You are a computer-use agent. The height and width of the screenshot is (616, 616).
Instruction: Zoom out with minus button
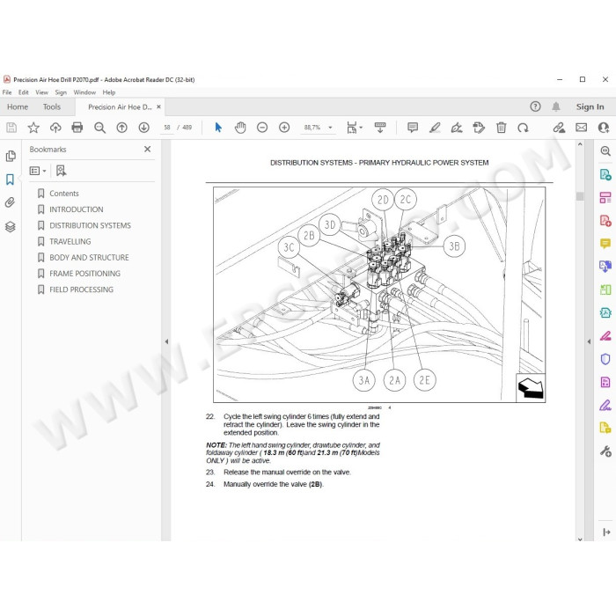(x=262, y=128)
